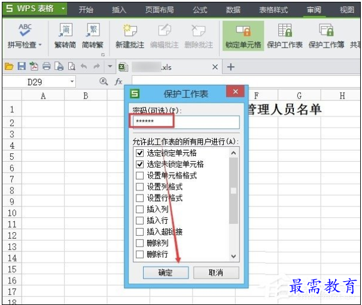This screenshot has width=362, height=305.
Task: Enable 设置行格式 checkbox
Action: click(x=139, y=198)
